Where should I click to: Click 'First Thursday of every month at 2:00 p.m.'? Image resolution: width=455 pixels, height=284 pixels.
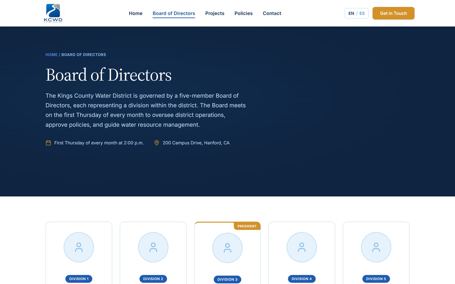tap(99, 143)
